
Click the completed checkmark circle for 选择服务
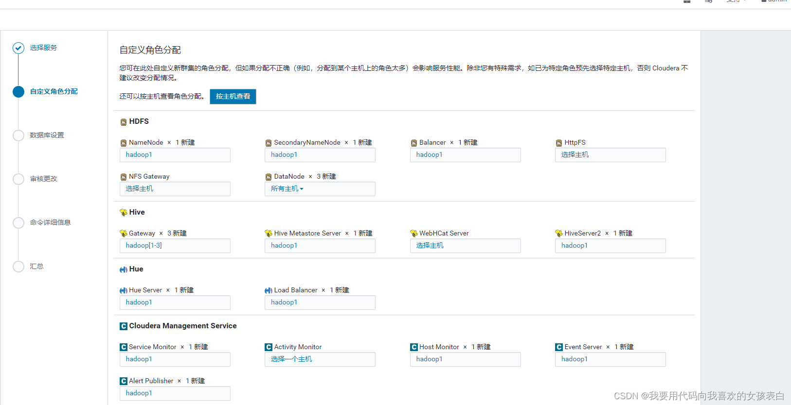pos(18,48)
